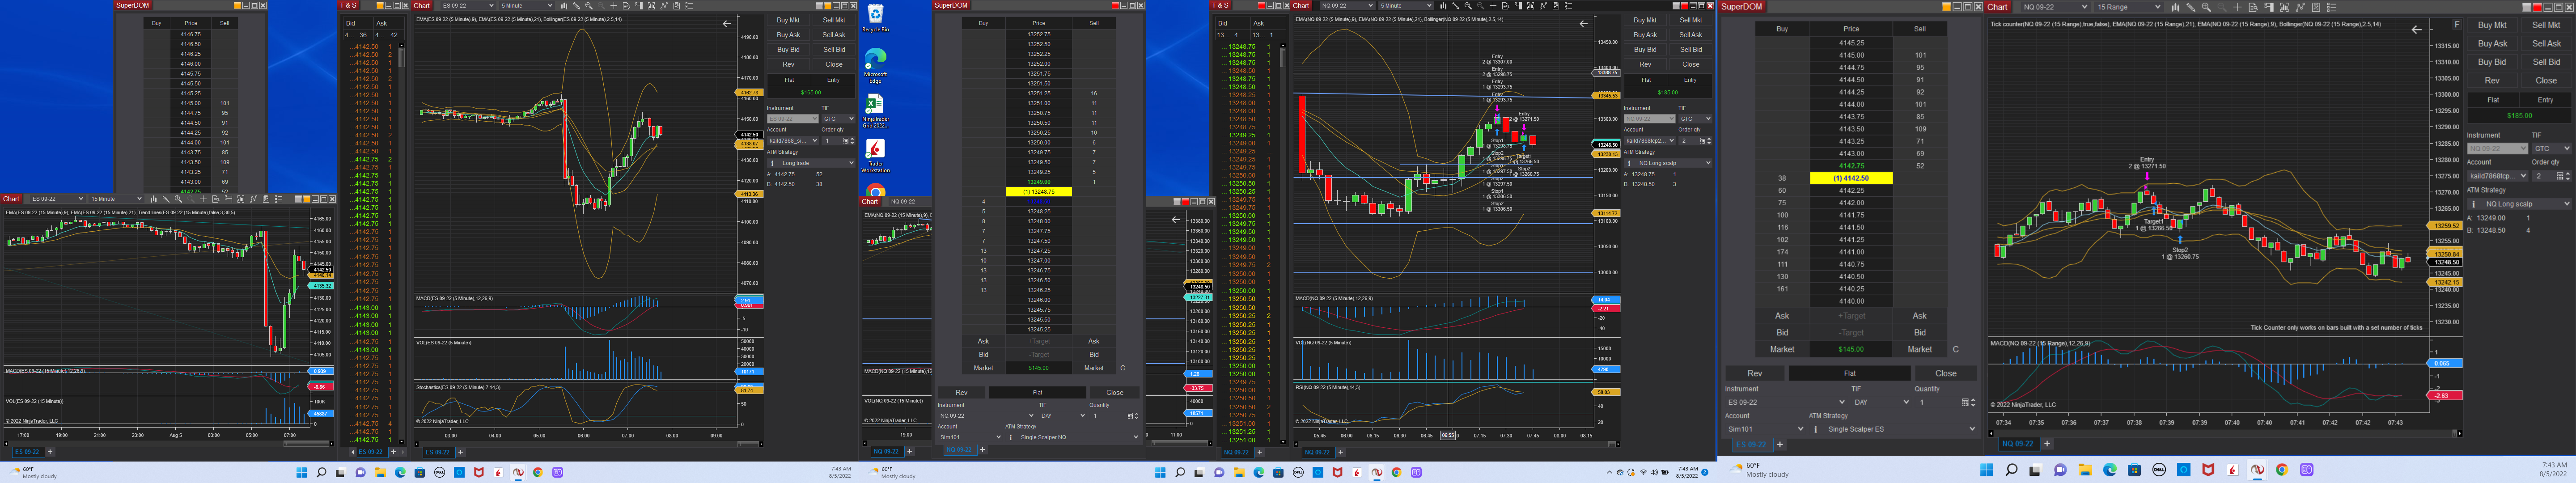Toggle Chart Trader panel icon on 15 Range chart

pyautogui.click(x=2269, y=7)
